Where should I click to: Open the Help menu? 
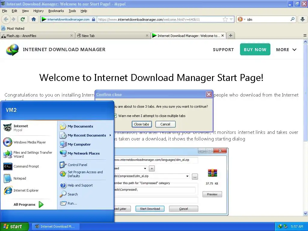pos(84,11)
